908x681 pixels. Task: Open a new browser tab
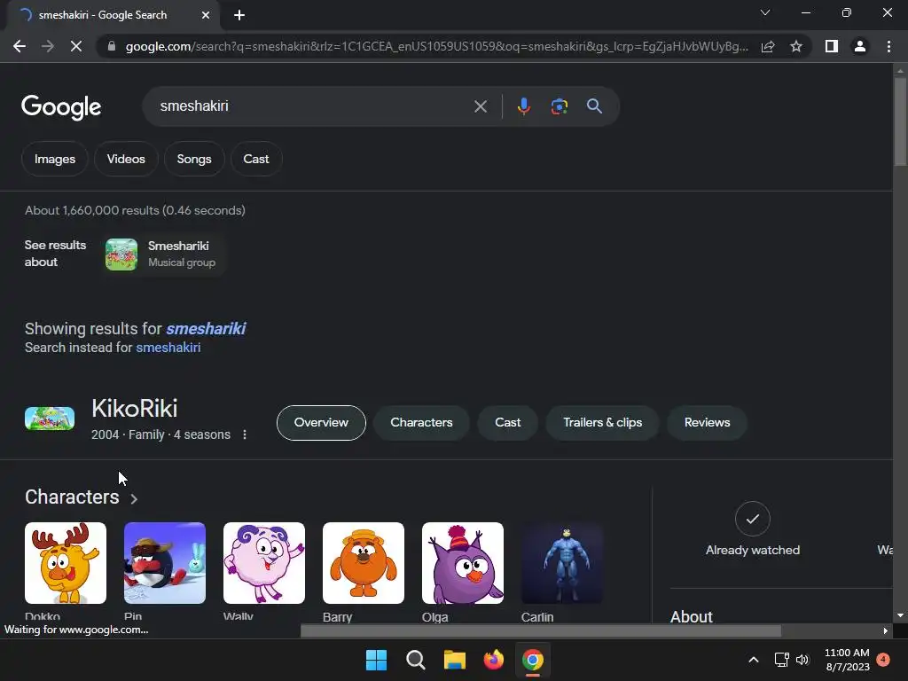coord(239,15)
